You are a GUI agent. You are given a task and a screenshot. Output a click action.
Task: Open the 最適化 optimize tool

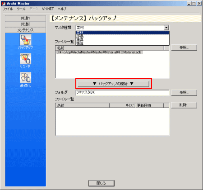pos(25,77)
